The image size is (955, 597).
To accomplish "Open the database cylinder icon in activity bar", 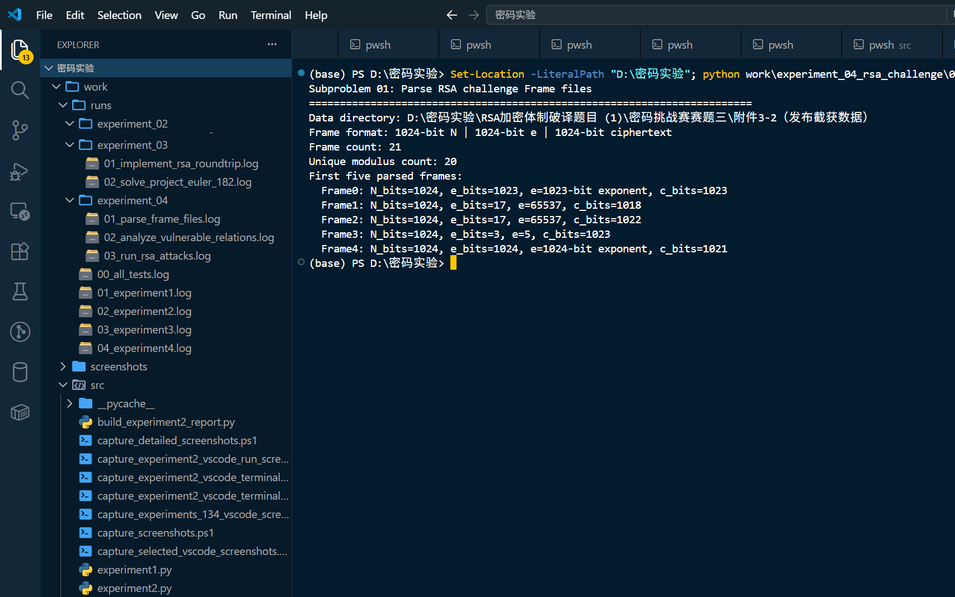I will tap(20, 372).
